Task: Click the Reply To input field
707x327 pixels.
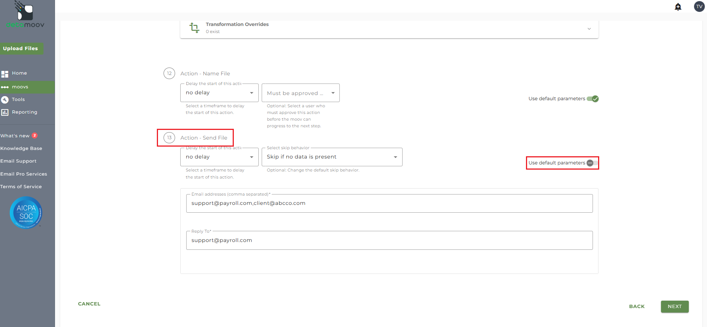Action: pos(389,241)
